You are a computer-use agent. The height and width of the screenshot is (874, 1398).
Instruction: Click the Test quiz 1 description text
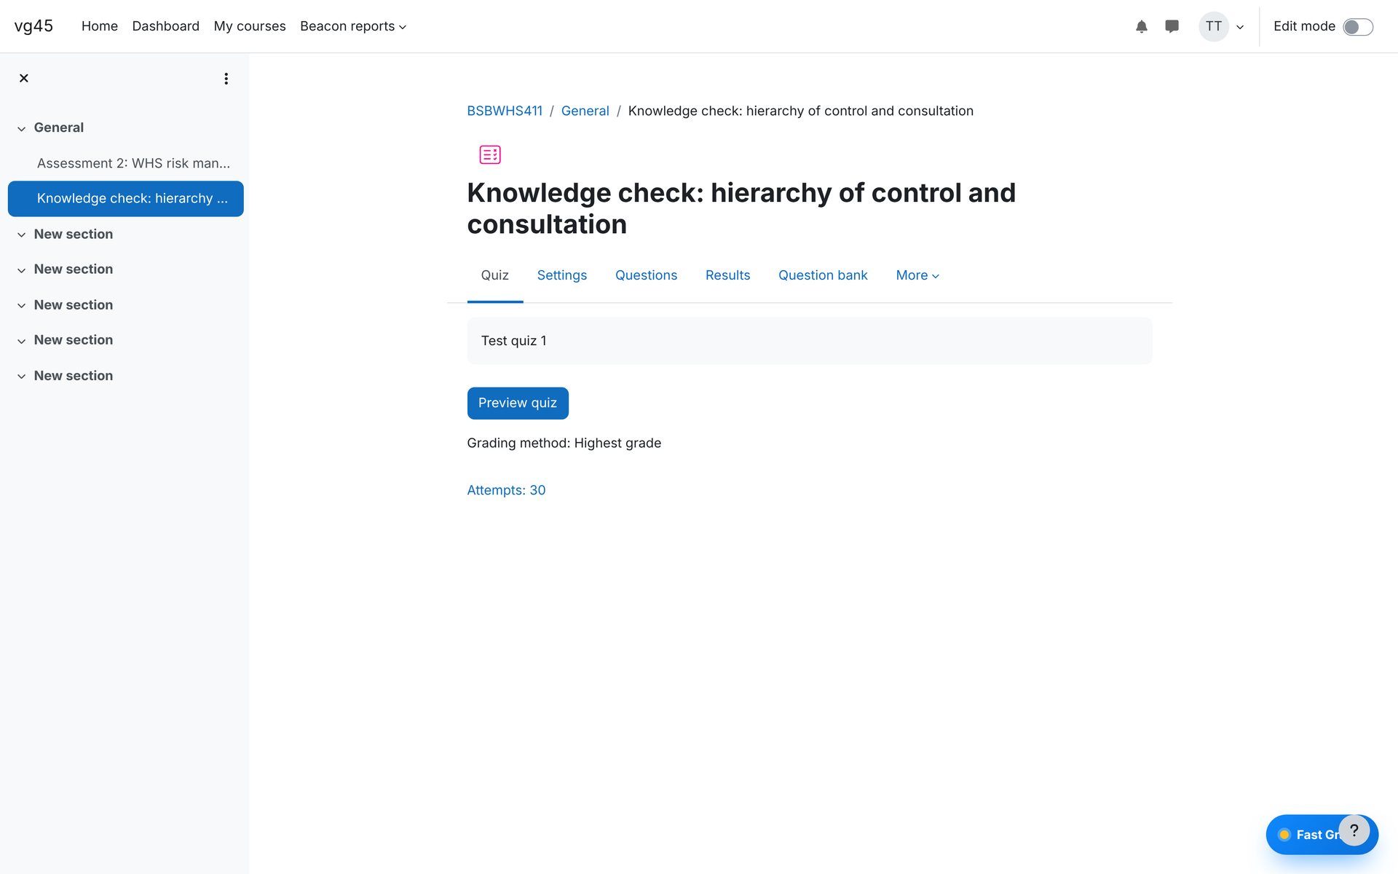click(x=513, y=341)
